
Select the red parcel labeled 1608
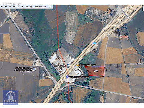click(x=95, y=71)
